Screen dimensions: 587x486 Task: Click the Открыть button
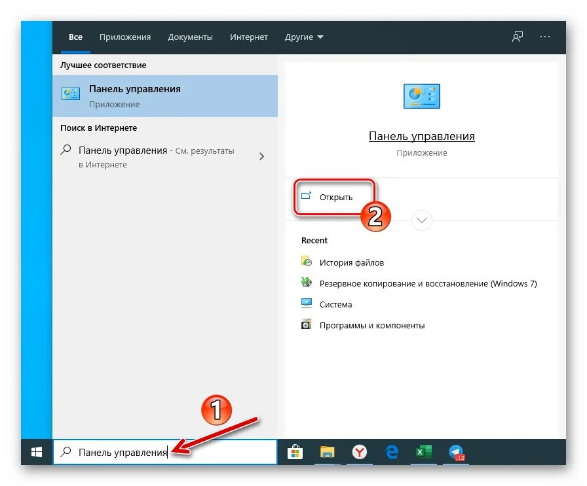click(334, 197)
